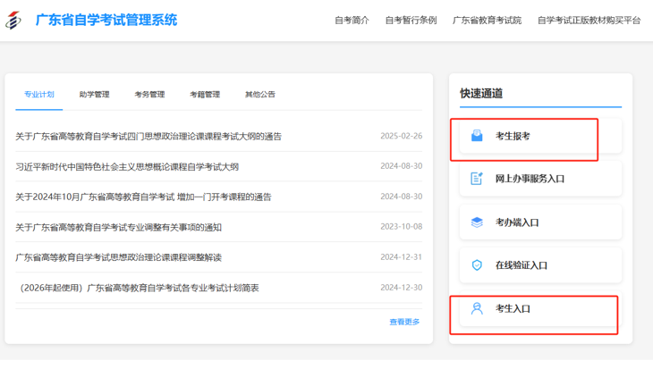
Task: Click the site logo icon in header
Action: pos(15,20)
